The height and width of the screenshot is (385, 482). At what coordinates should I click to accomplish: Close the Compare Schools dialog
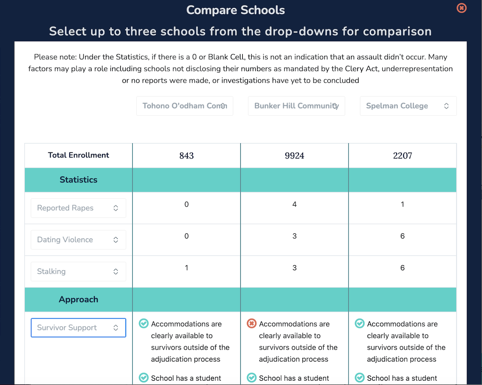click(461, 8)
